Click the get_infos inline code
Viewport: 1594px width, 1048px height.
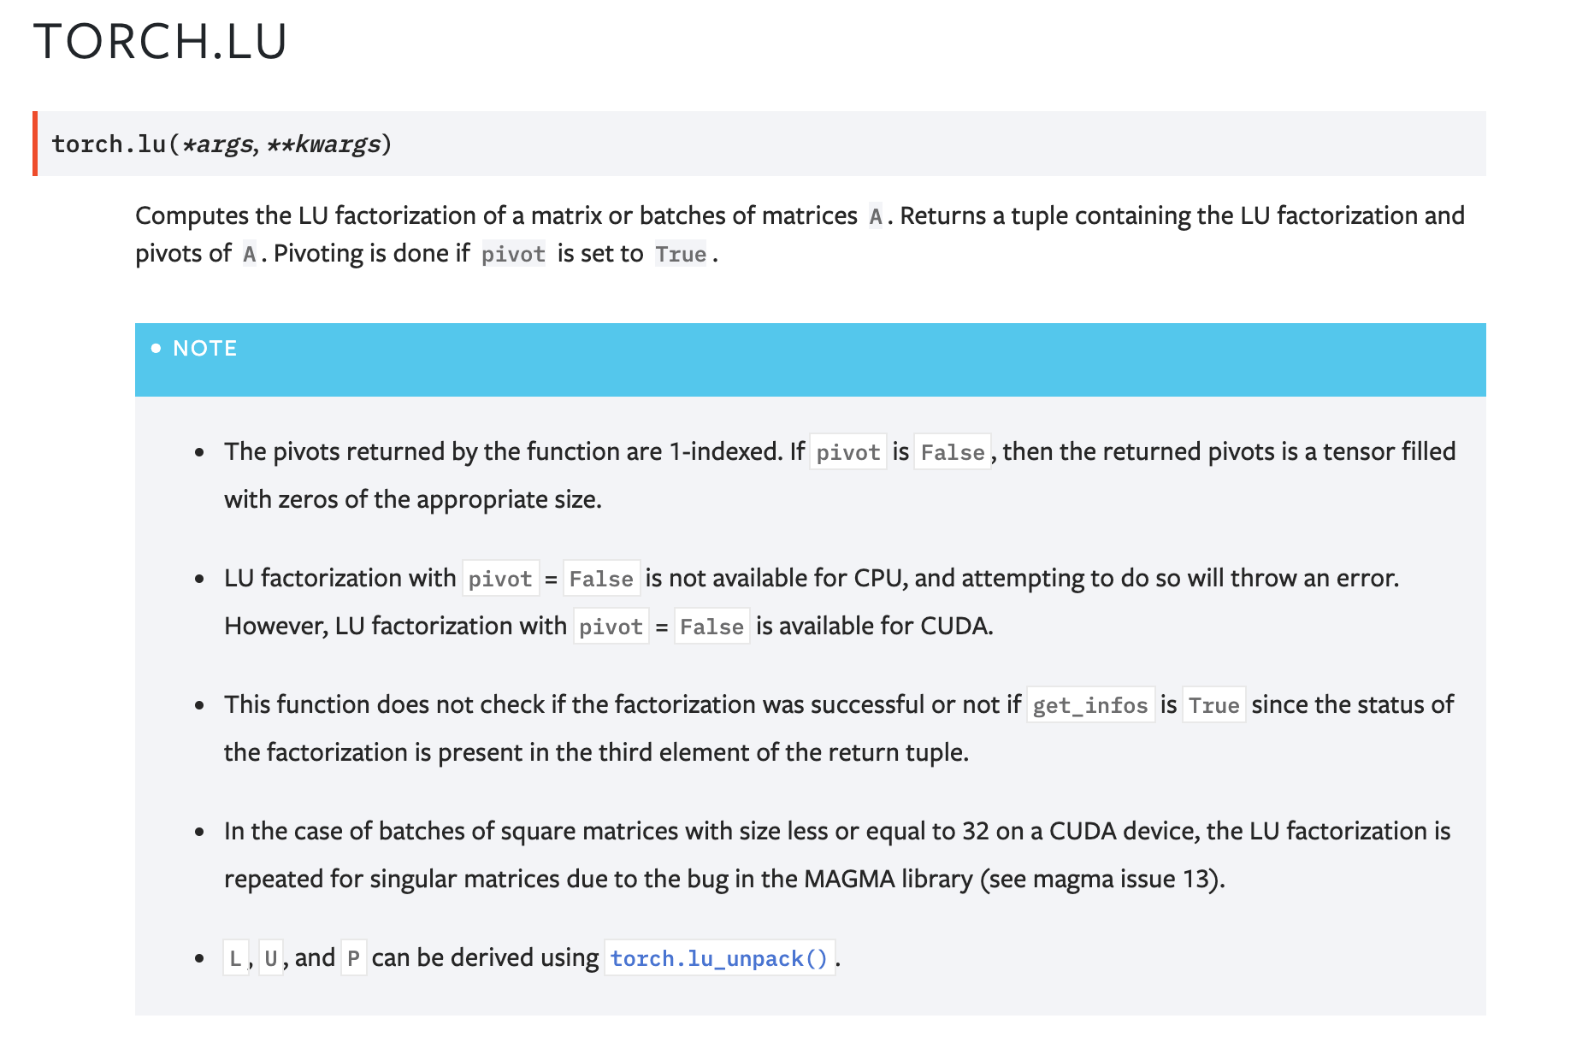[1090, 705]
